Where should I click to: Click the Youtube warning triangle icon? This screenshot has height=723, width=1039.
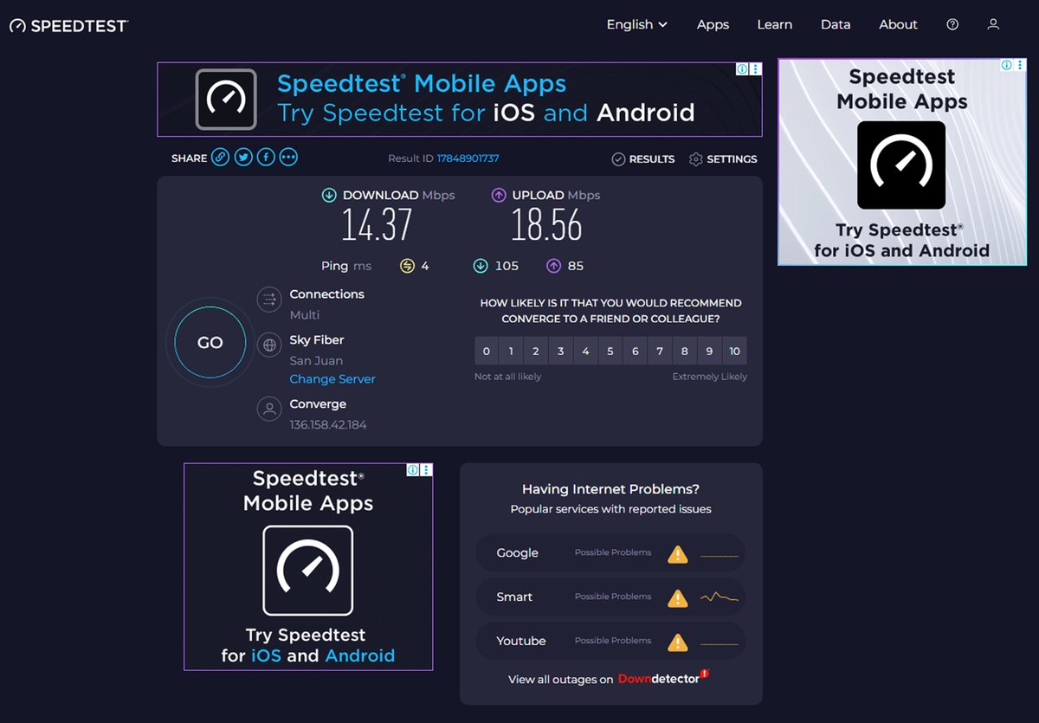click(x=678, y=642)
